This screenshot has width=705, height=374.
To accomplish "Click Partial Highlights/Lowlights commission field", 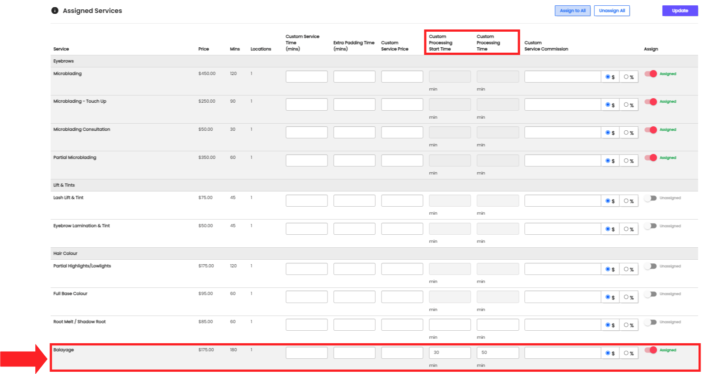I will click(563, 269).
